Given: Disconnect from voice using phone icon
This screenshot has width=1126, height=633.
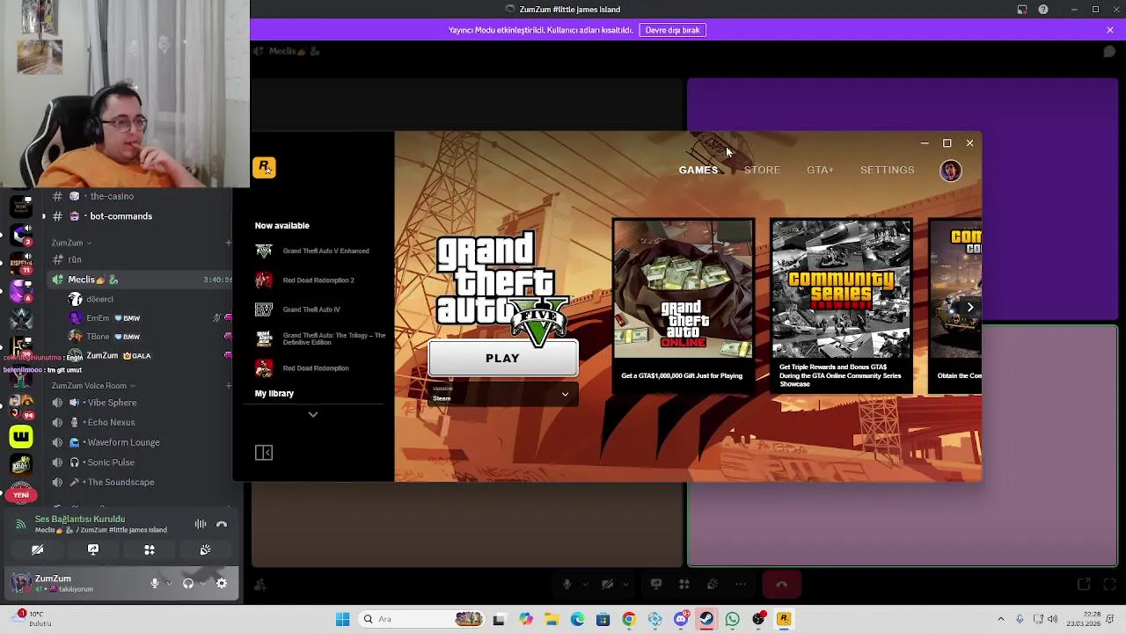Looking at the screenshot, I should [222, 525].
